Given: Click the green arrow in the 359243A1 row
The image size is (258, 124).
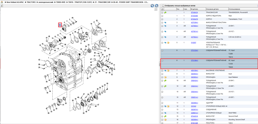Looking at the screenshot, I should 165,86.
